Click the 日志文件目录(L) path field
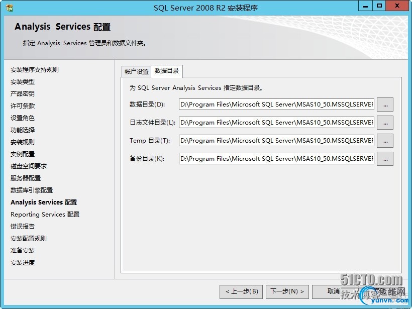The width and height of the screenshot is (412, 309). coord(276,123)
